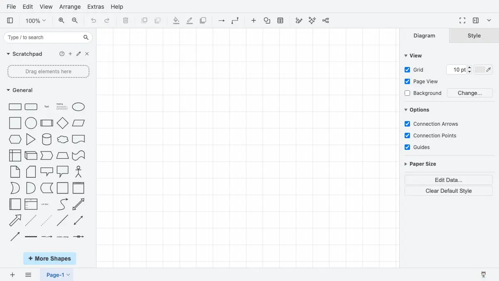Collapse the General shapes section
The height and width of the screenshot is (281, 499).
pos(8,90)
